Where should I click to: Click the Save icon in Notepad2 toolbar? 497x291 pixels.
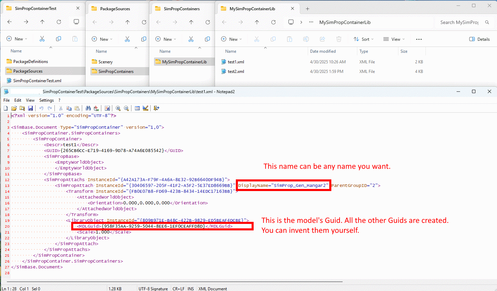pos(30,108)
